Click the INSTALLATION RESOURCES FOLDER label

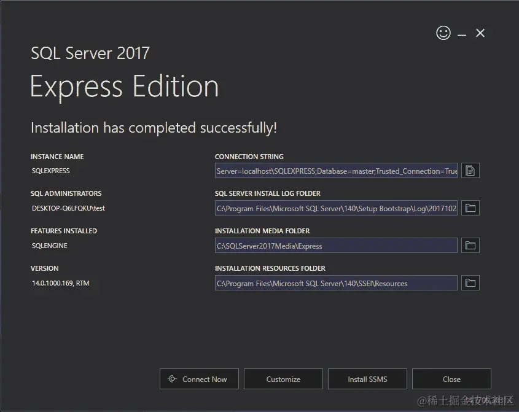(x=270, y=268)
